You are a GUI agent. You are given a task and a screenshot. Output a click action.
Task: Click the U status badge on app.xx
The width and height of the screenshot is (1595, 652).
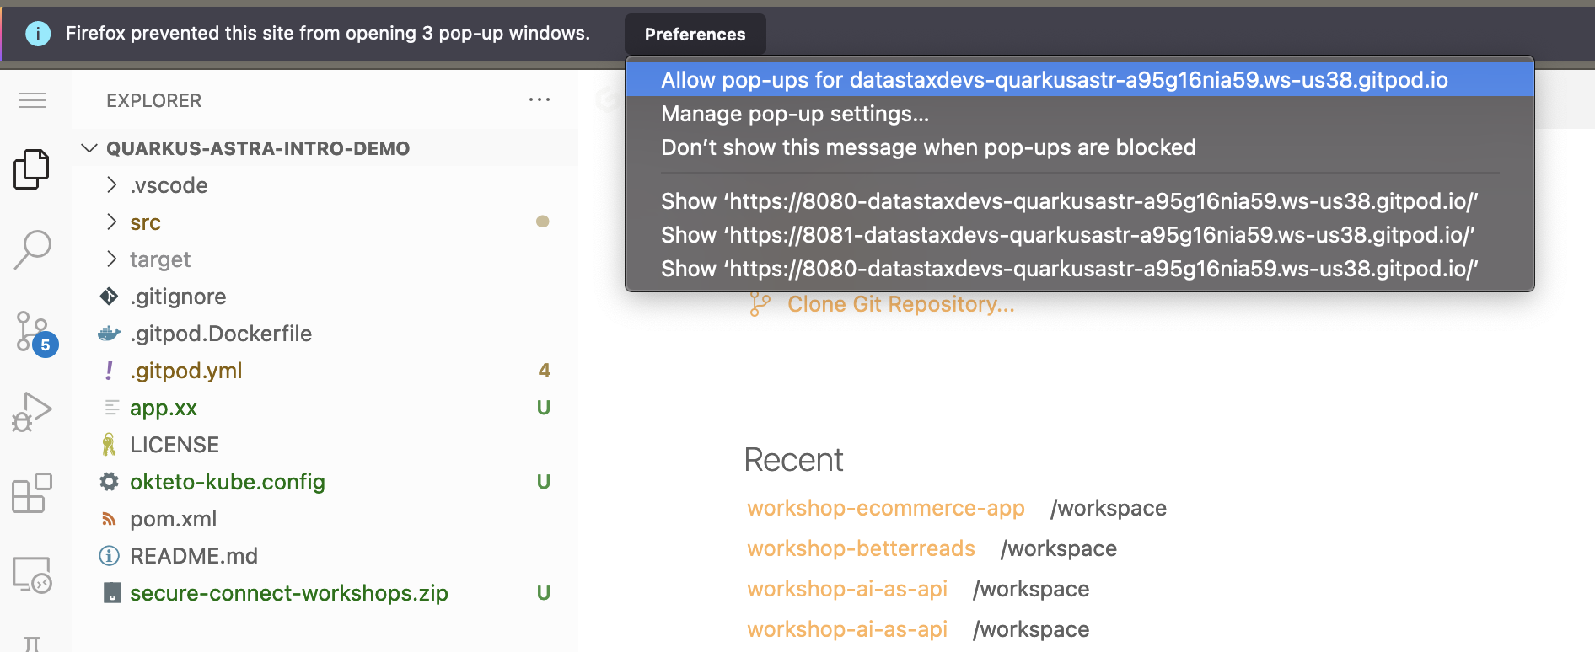click(x=544, y=408)
